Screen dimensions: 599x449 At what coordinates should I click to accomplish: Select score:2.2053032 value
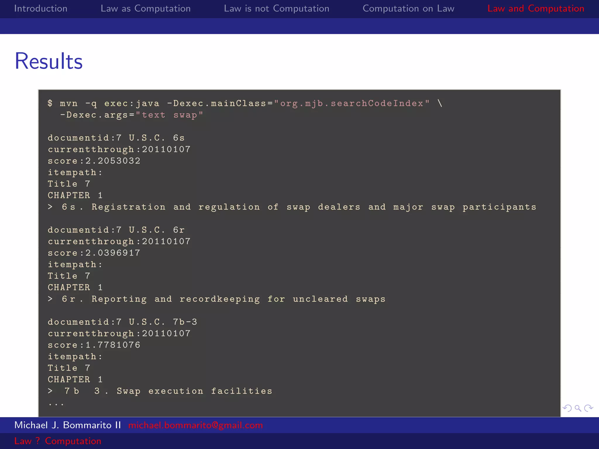(94, 161)
